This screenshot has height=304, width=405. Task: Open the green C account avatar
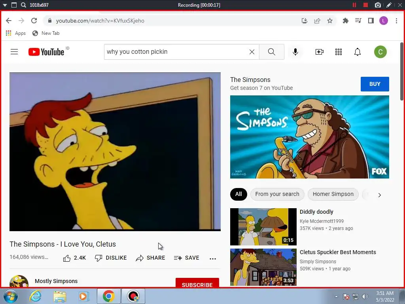(x=380, y=52)
